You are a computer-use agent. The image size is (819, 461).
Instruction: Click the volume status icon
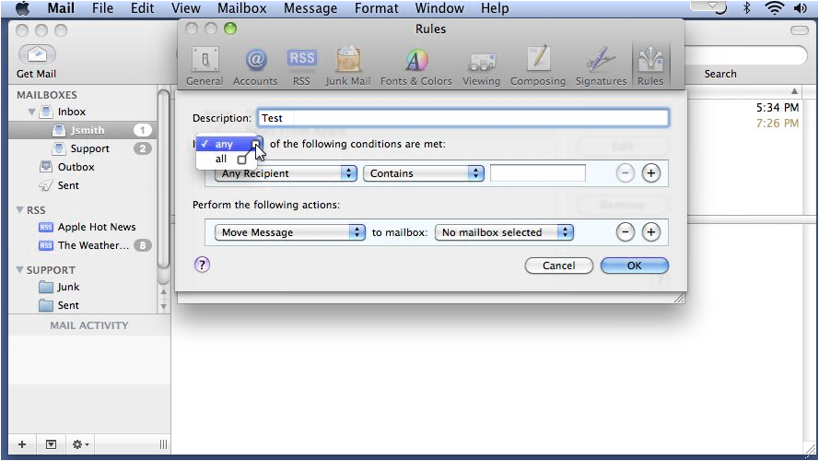pos(801,8)
